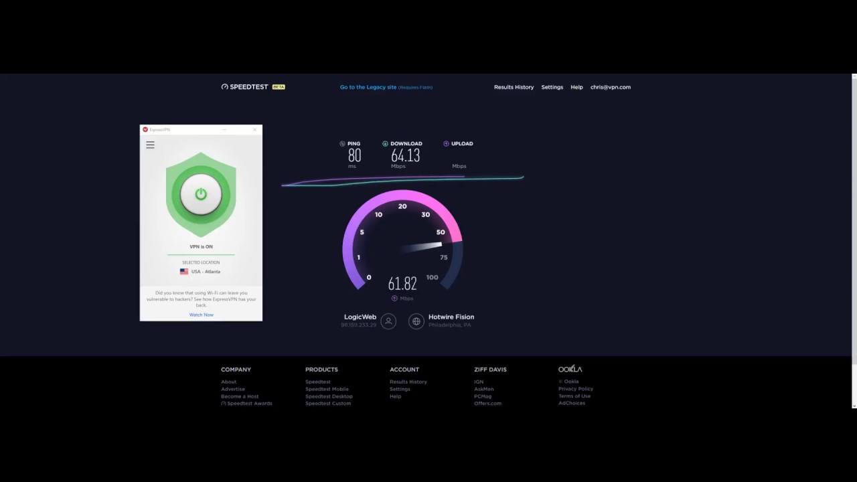Click the Philadelphia, PA server location text
Screen dimensions: 857x482
(x=450, y=325)
